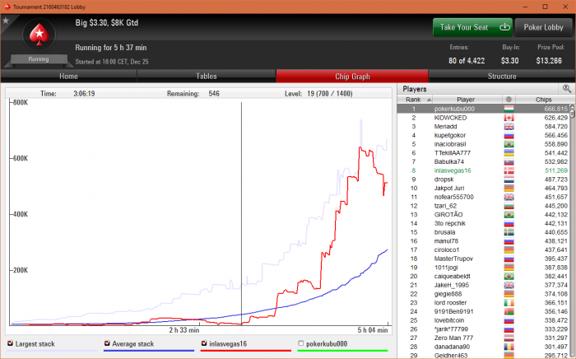The image size is (576, 359).
Task: Click the light Largest stack legend line
Action: 52,351
